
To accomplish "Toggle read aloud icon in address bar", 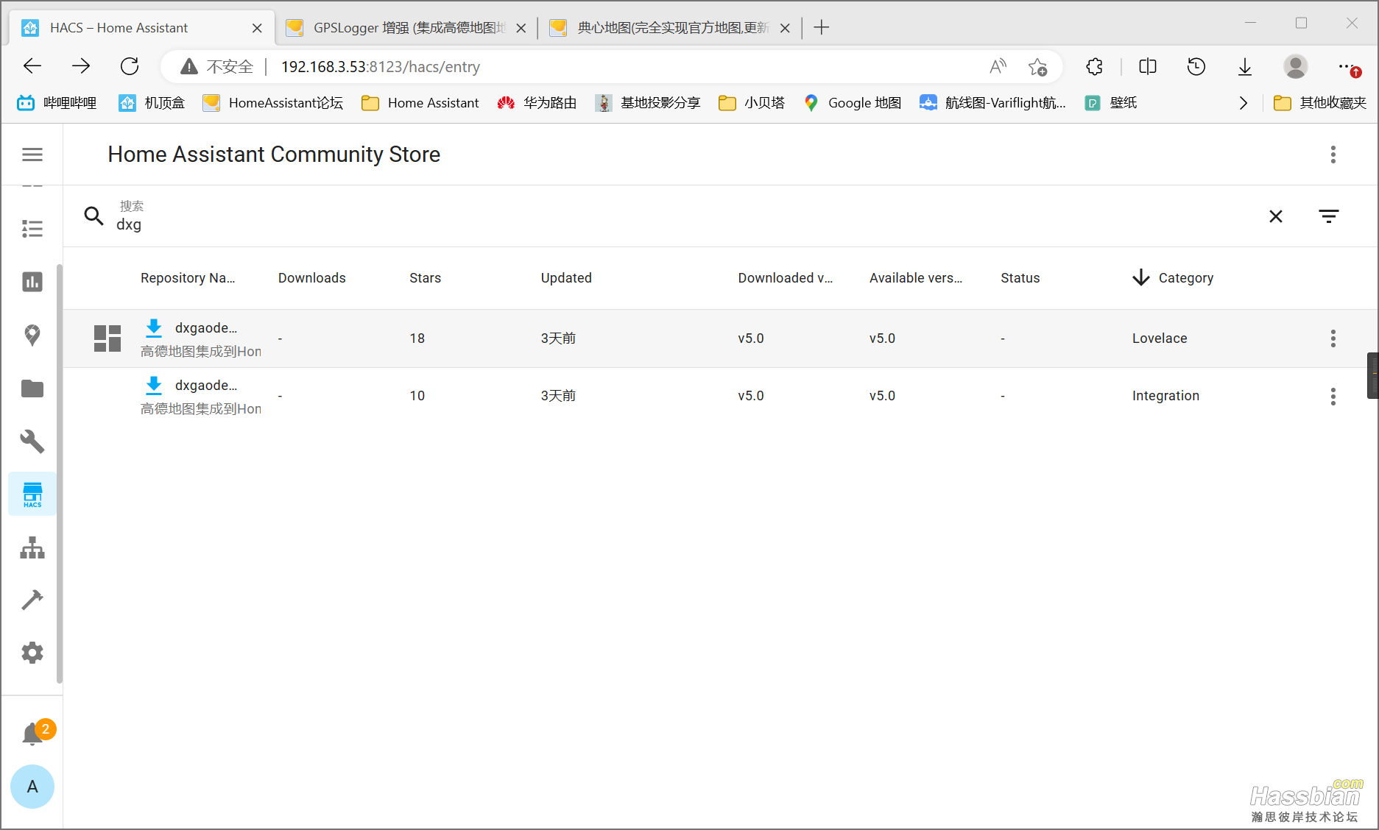I will click(998, 67).
